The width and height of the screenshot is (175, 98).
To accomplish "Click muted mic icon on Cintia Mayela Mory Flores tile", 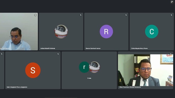I will pyautogui.click(x=171, y=15).
